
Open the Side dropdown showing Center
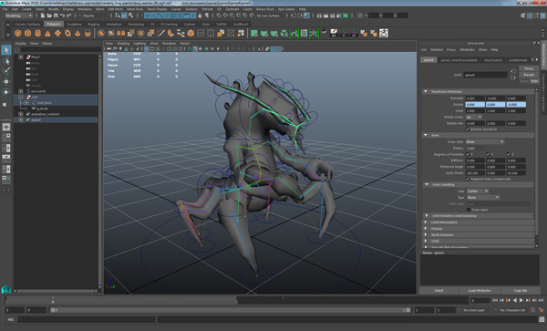pos(478,191)
